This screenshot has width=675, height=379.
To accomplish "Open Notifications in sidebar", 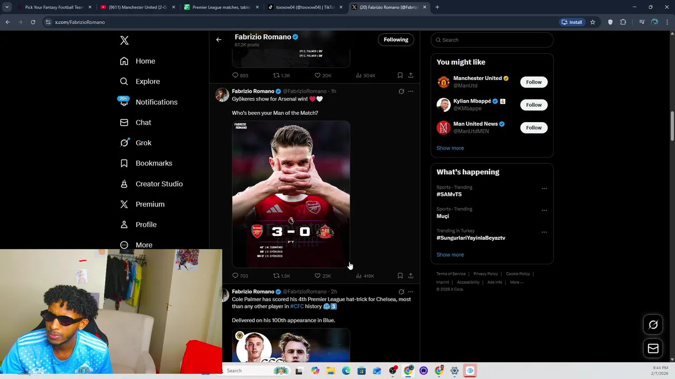I will 148,102.
